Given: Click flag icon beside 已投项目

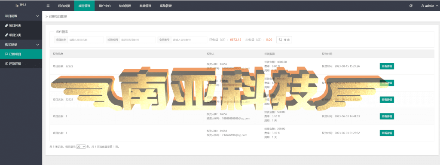Looking at the screenshot, I should 6,54.
